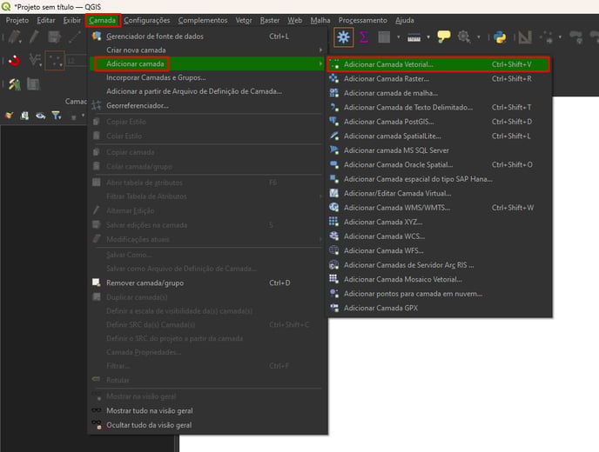Click the Texto Delimitado layer icon
This screenshot has height=452, width=599.
[333, 107]
